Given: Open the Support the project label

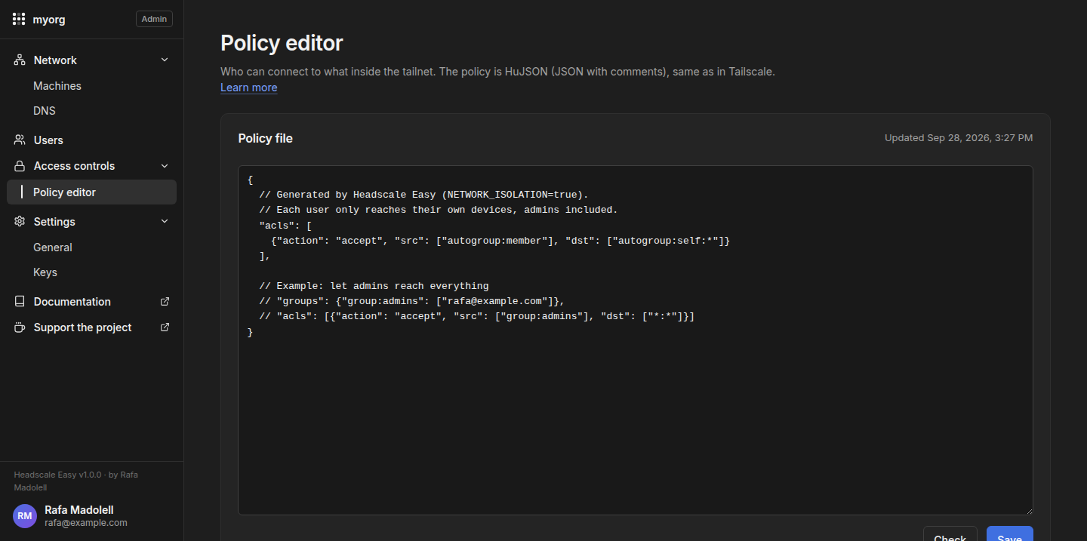Looking at the screenshot, I should 83,327.
